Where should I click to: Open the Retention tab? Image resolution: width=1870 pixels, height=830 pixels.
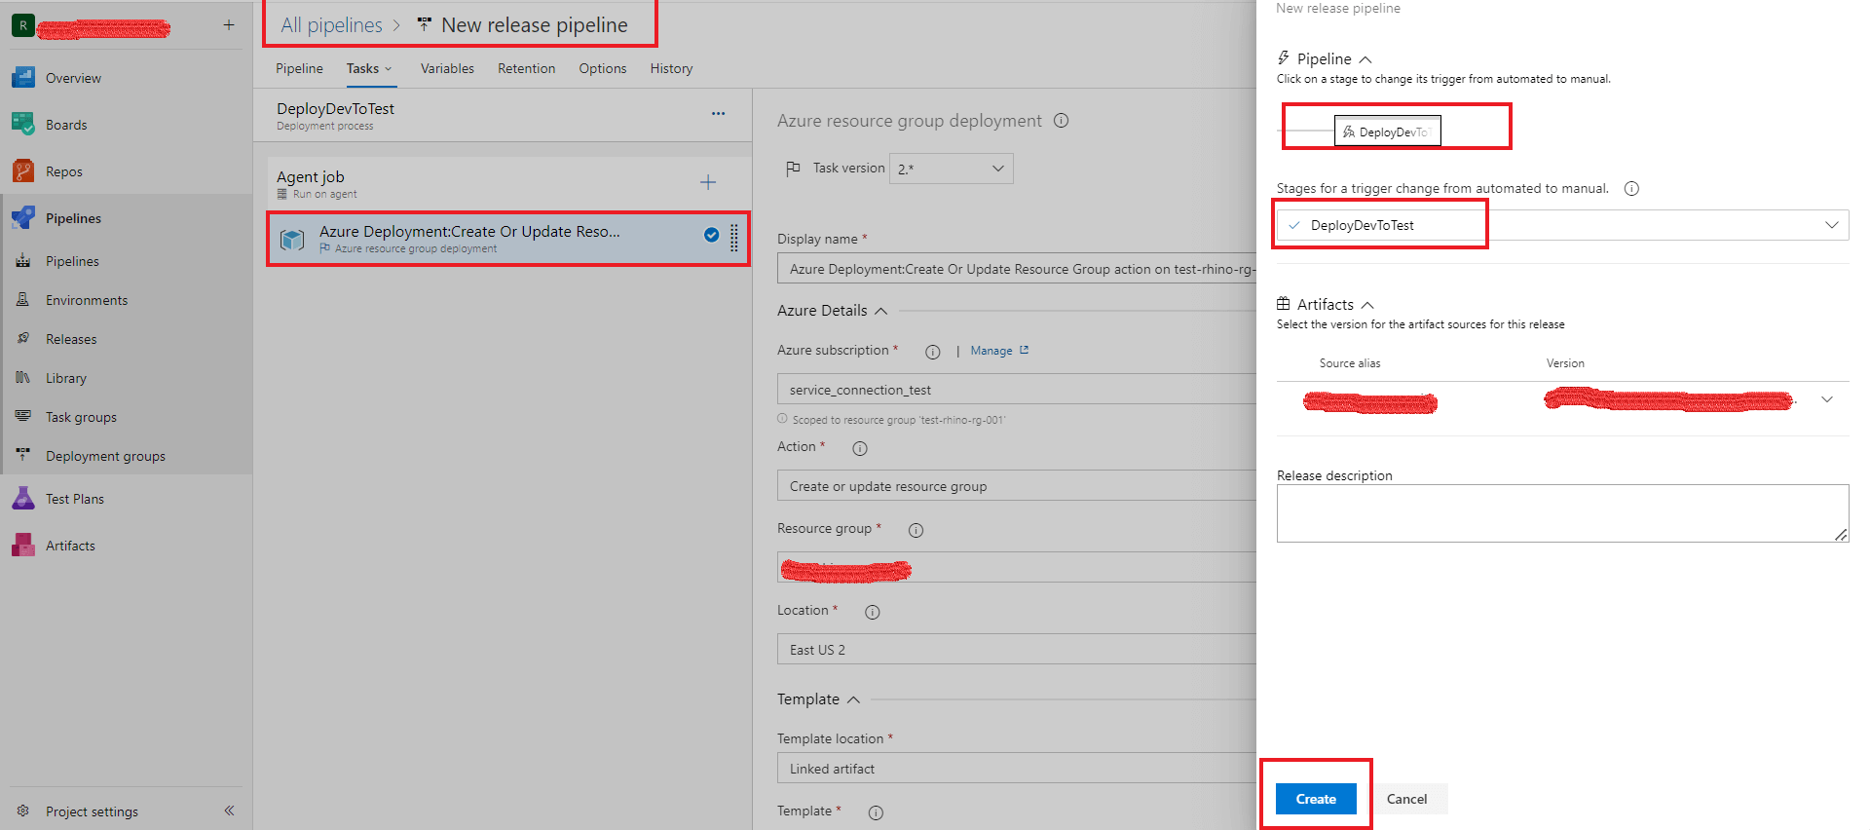(x=526, y=68)
